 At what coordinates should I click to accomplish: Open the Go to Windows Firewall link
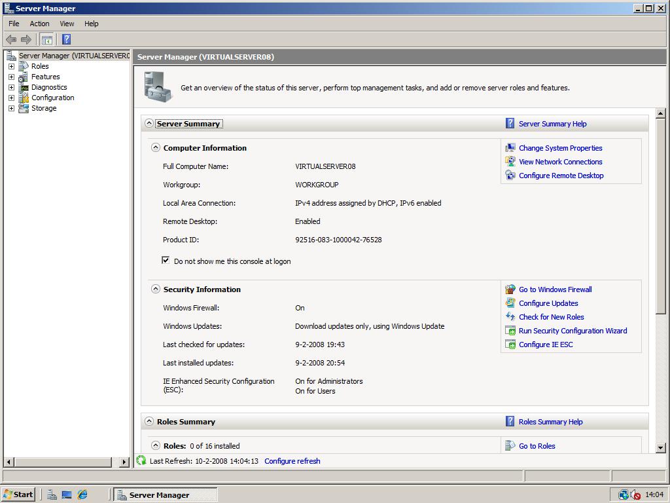coord(555,289)
